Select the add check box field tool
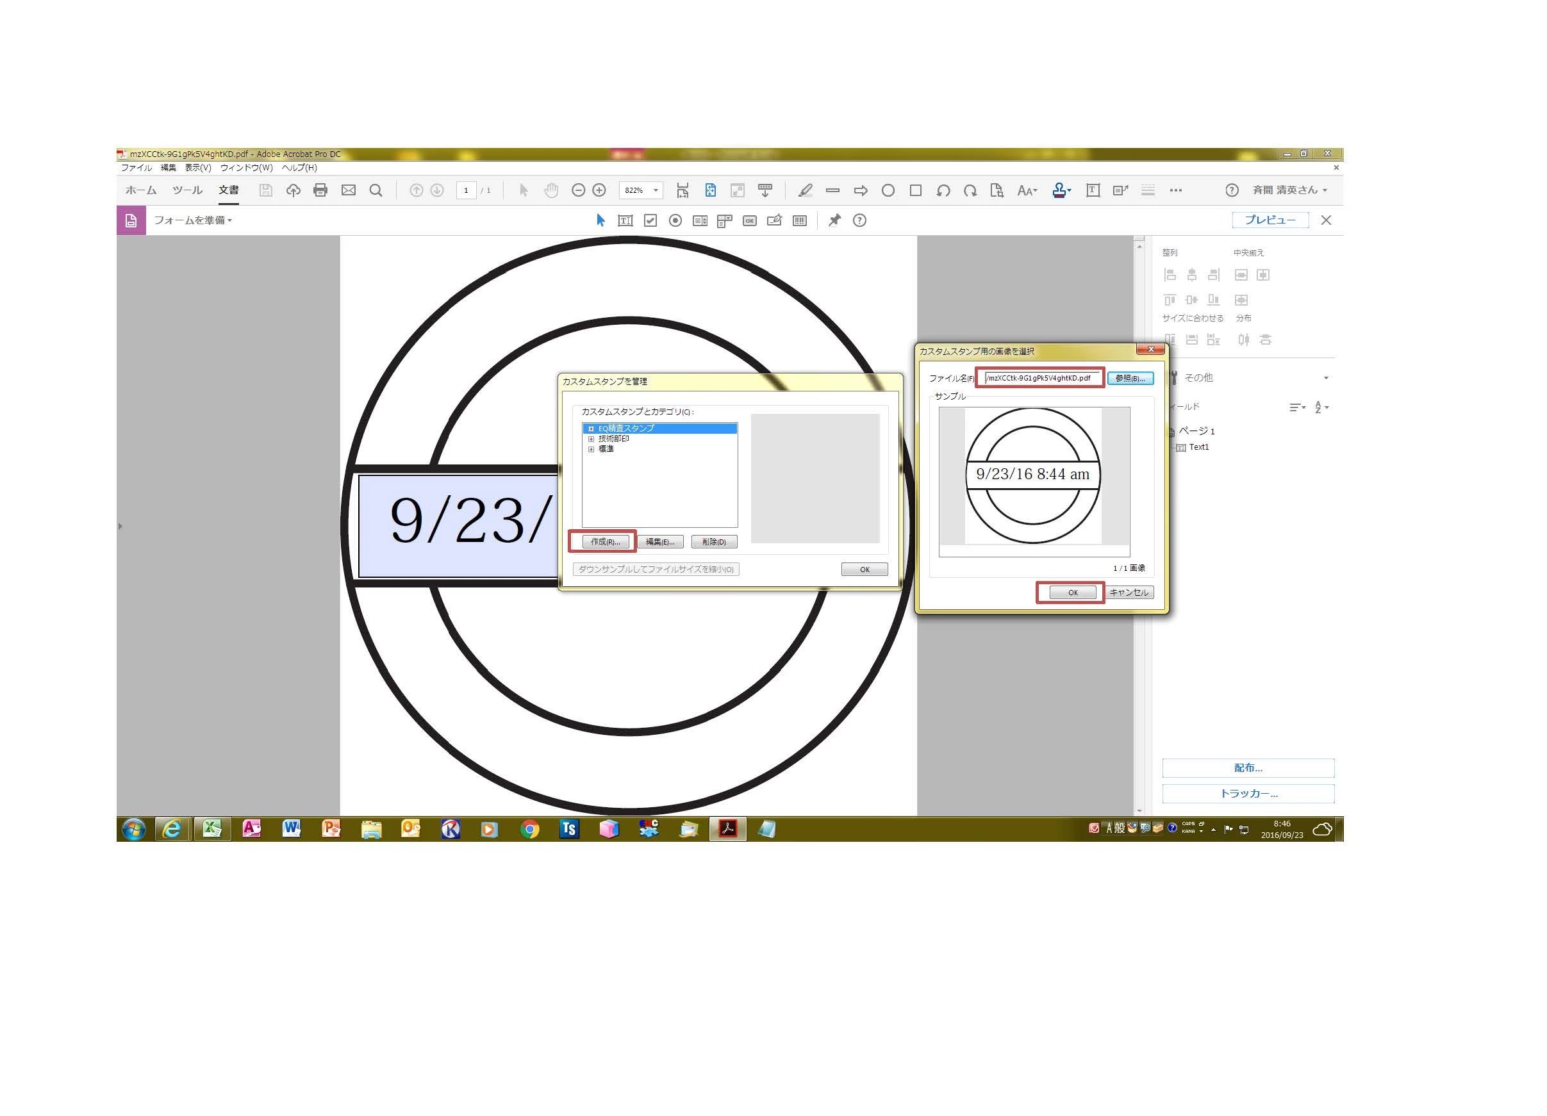 pyautogui.click(x=650, y=220)
